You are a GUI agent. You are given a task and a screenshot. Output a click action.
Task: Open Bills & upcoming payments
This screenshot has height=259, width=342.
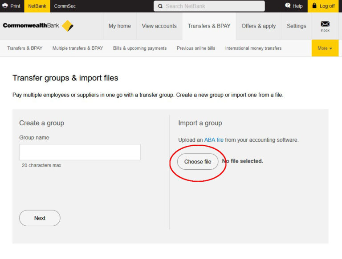[x=139, y=48]
